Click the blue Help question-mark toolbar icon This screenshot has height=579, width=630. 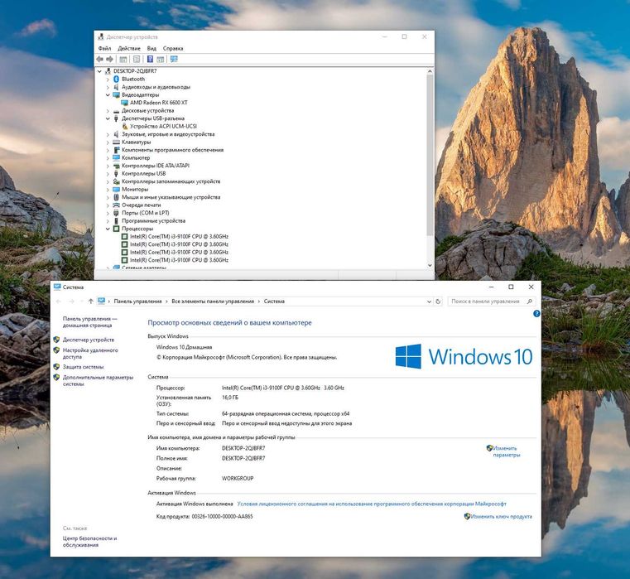pyautogui.click(x=150, y=59)
